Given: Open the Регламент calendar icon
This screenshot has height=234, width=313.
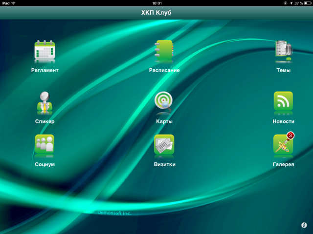Looking at the screenshot, I should pos(45,50).
